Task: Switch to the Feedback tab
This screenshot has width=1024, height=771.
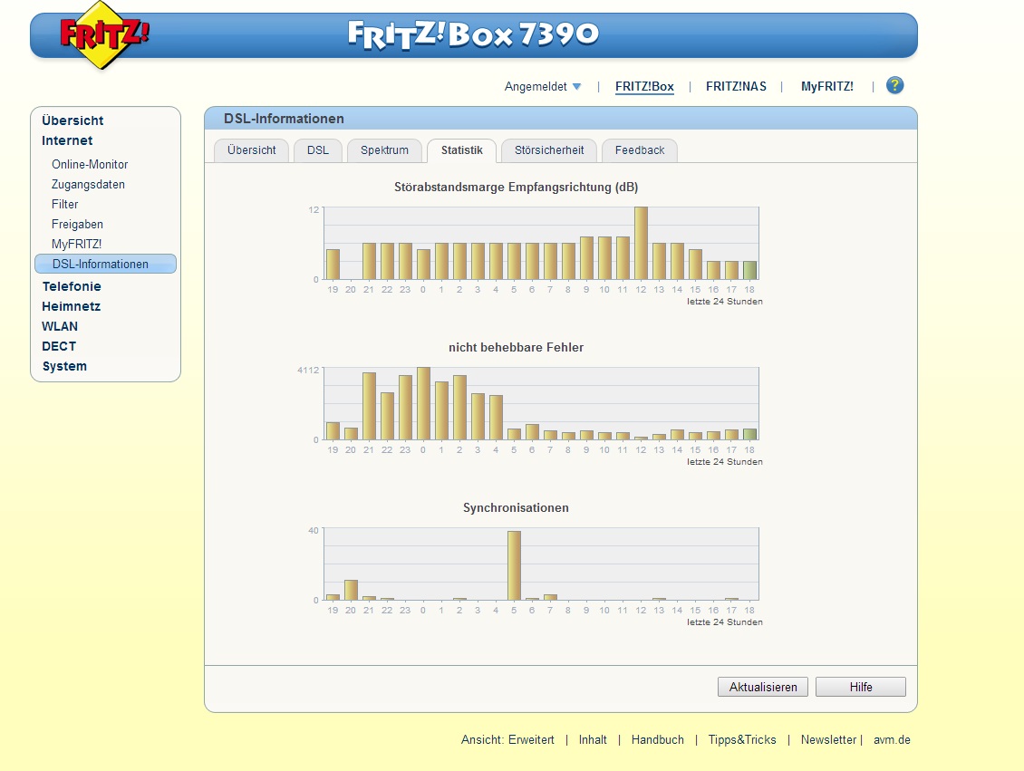Action: tap(640, 150)
